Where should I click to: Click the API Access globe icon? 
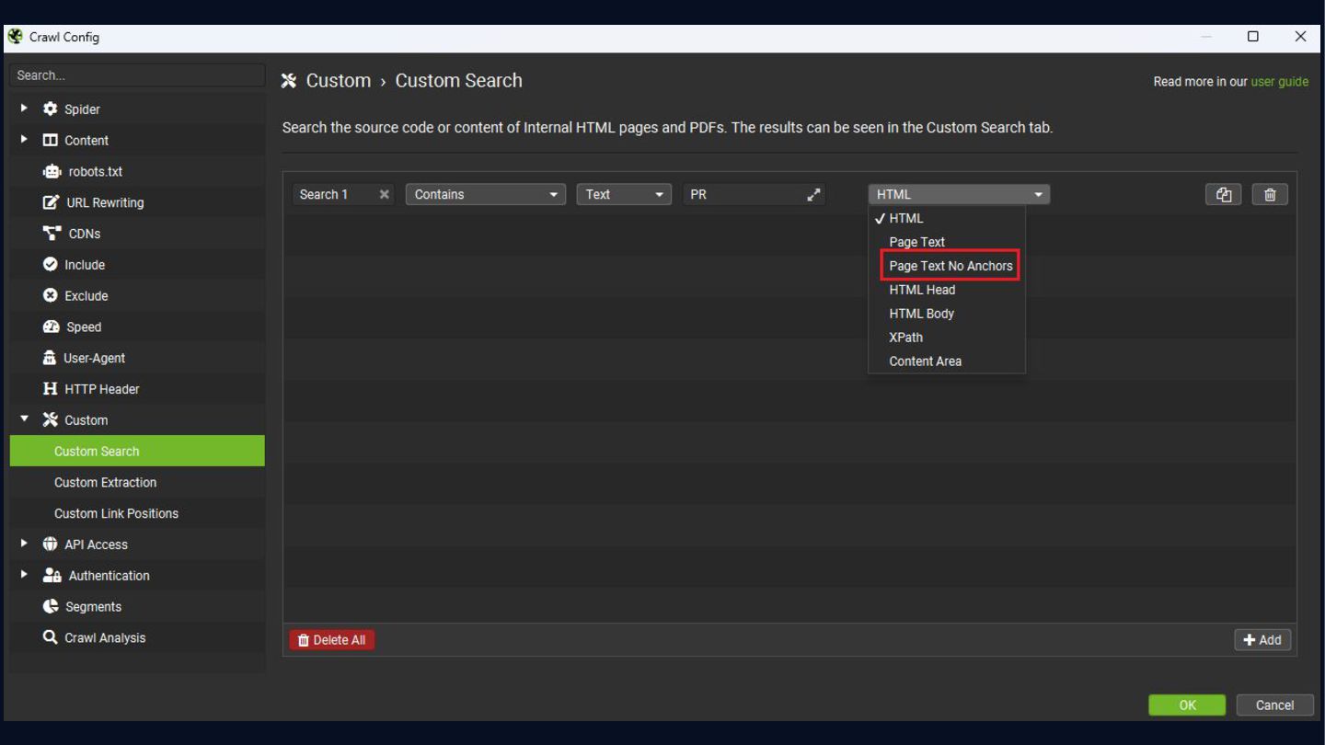pos(50,544)
